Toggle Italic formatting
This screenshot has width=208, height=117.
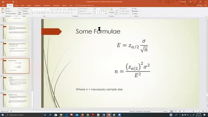(x=35, y=13)
